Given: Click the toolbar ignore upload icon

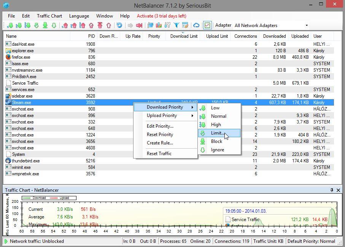Looking at the screenshot, I should [x=109, y=26].
